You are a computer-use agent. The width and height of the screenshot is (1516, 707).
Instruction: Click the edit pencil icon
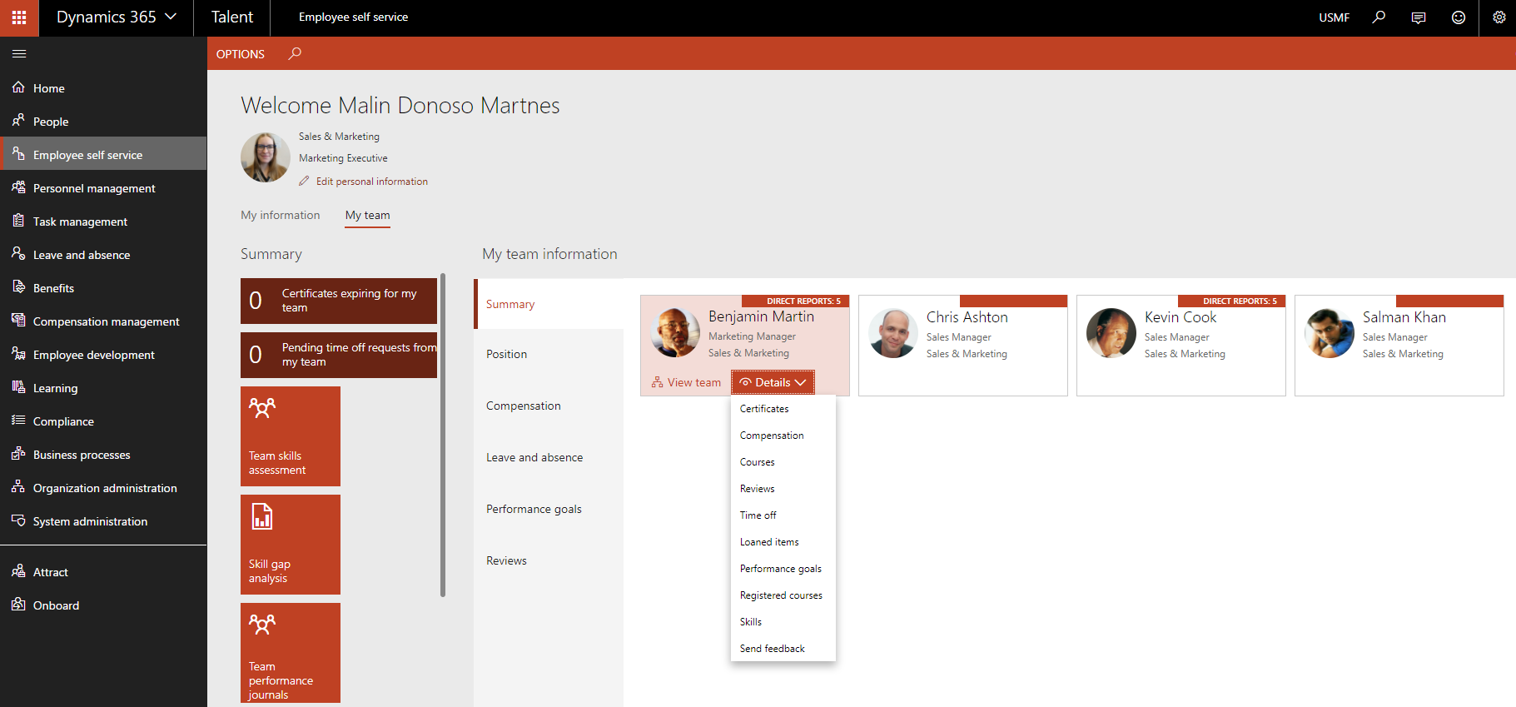(x=304, y=181)
